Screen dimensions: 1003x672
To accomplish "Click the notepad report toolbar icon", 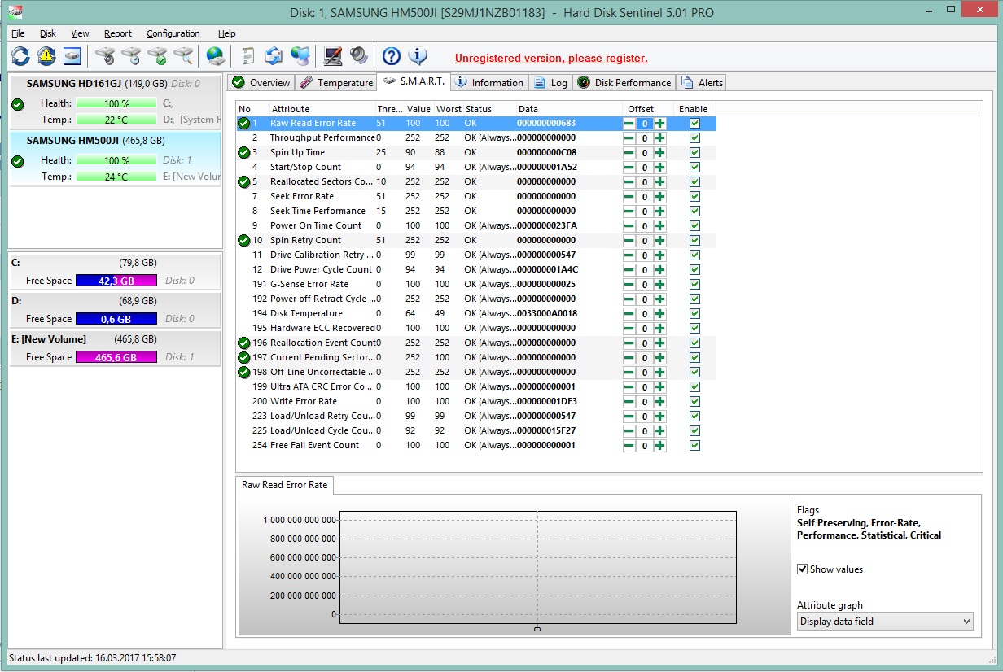I will click(x=248, y=56).
